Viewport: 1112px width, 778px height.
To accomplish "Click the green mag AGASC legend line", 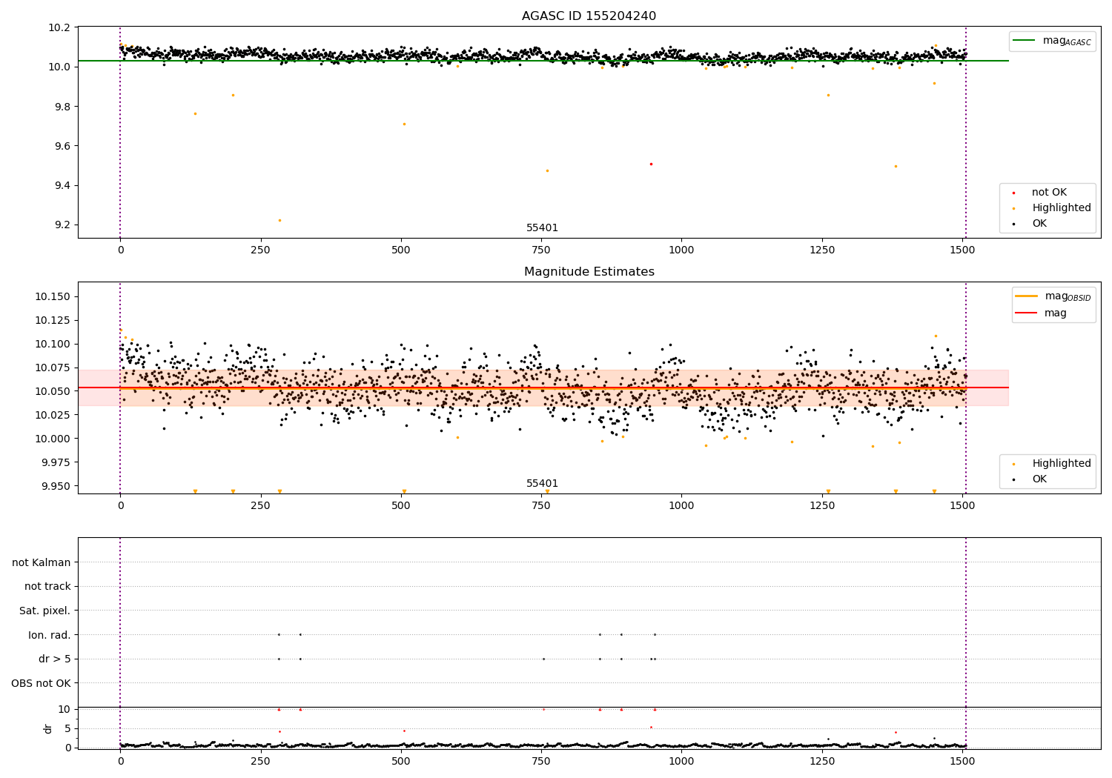I will pos(1025,41).
